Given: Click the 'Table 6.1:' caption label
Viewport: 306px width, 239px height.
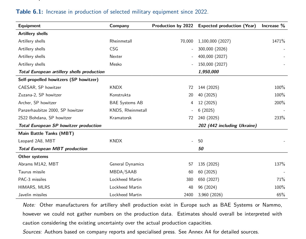Looking at the screenshot, I should 30,12.
